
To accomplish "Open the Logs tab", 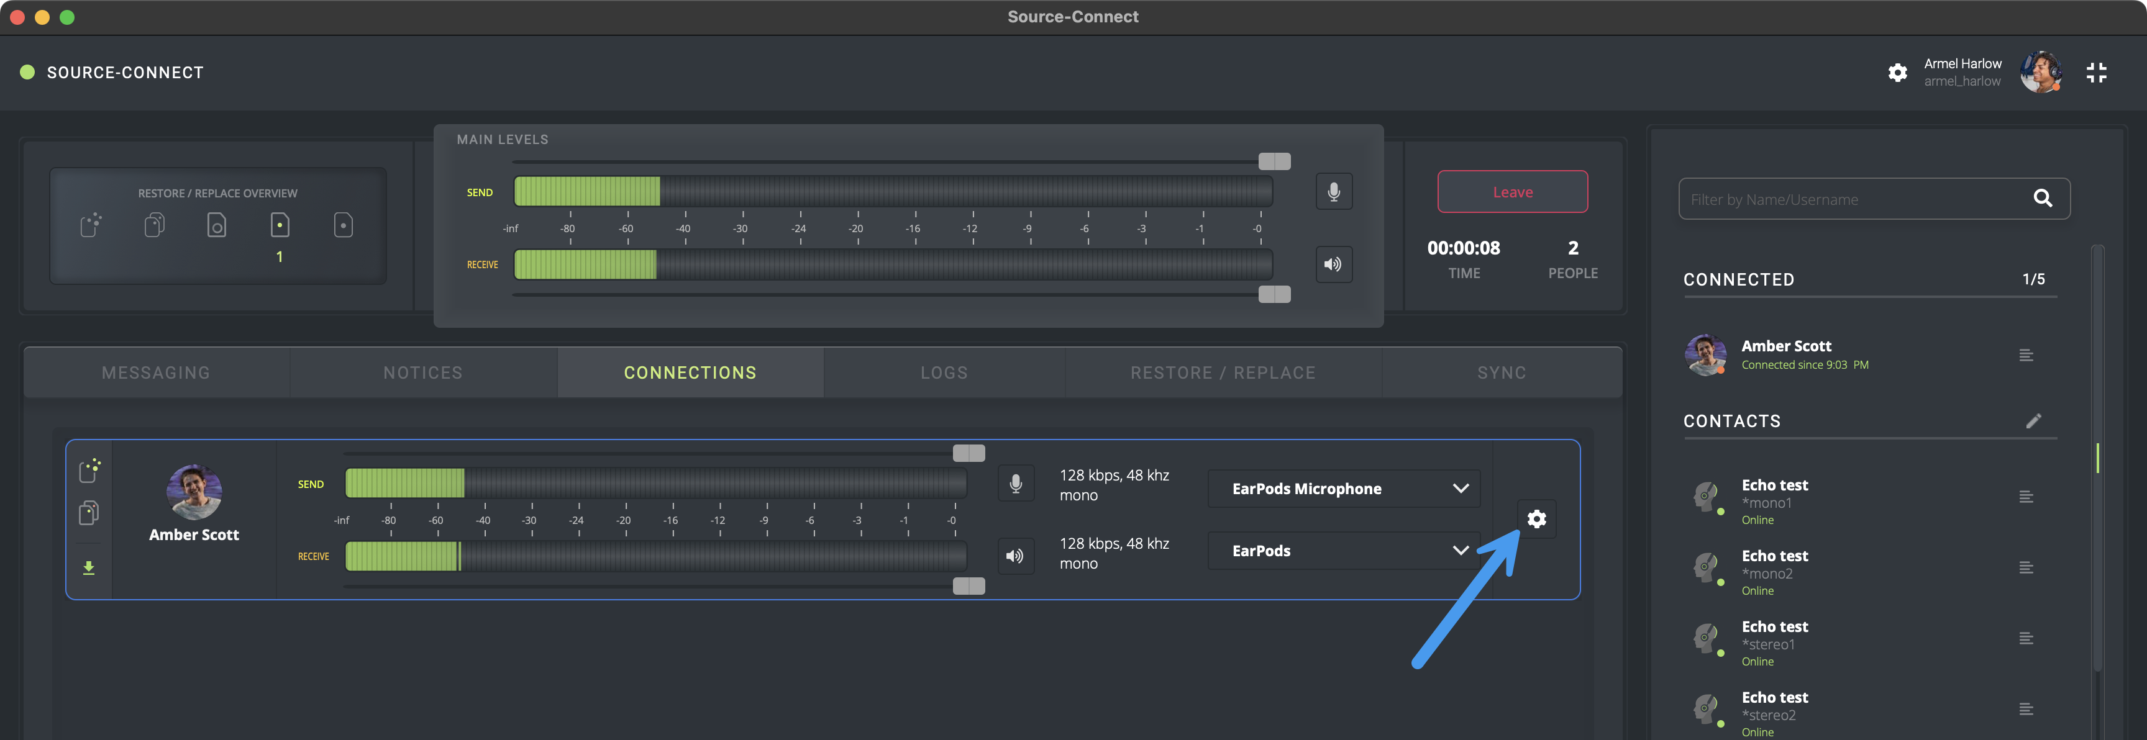I will pos(944,372).
